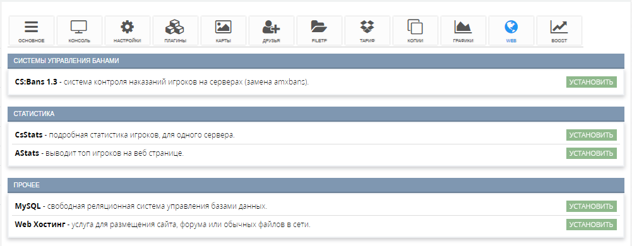Install Web Хостинг with Установить button
The width and height of the screenshot is (632, 246).
(592, 225)
